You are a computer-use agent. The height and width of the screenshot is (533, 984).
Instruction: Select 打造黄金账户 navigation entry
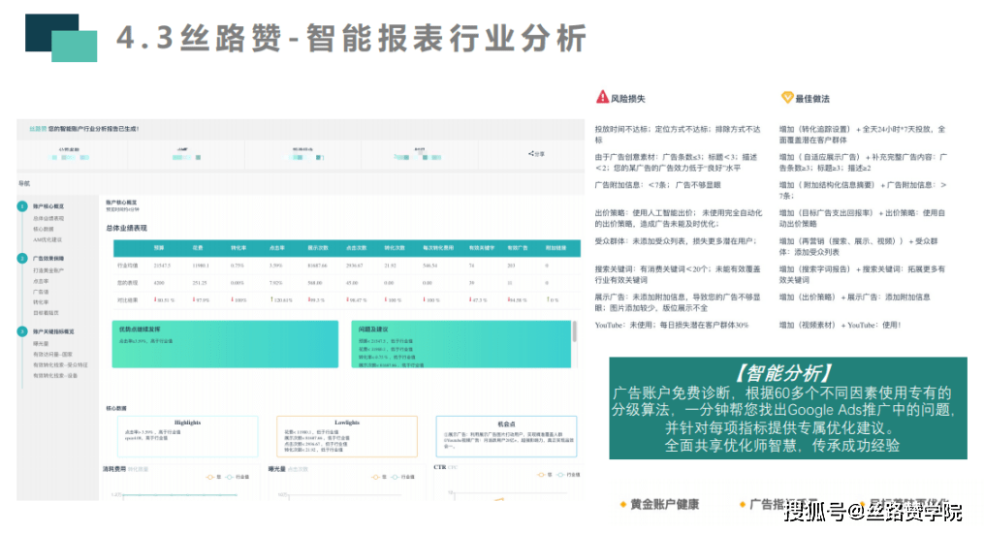[x=48, y=270]
